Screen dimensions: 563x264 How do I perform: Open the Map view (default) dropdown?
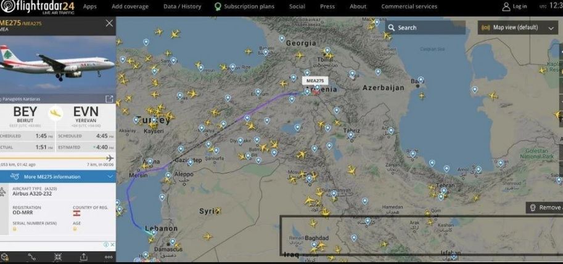[x=518, y=28]
